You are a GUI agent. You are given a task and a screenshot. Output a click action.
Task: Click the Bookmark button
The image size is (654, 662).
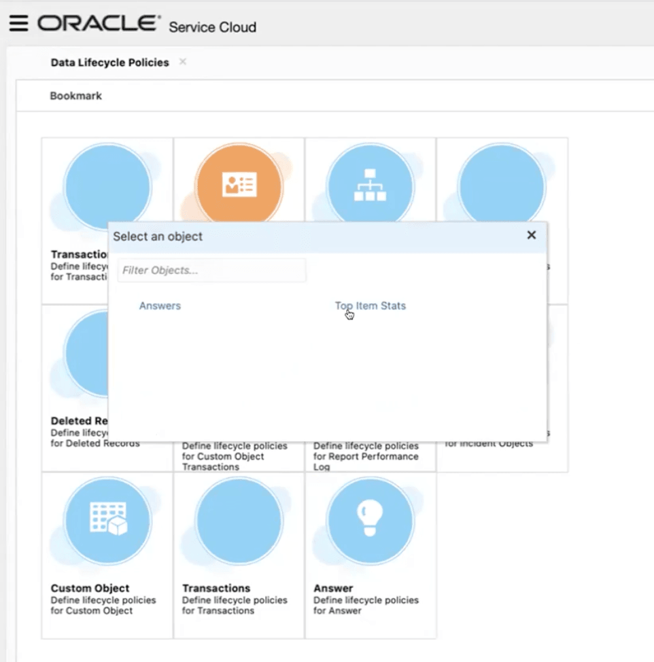[x=76, y=96]
